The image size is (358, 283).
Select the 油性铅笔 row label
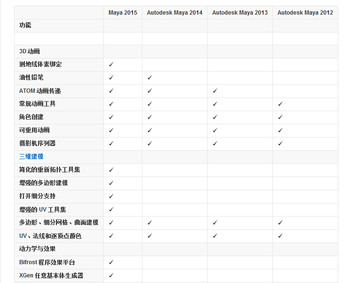click(x=31, y=78)
